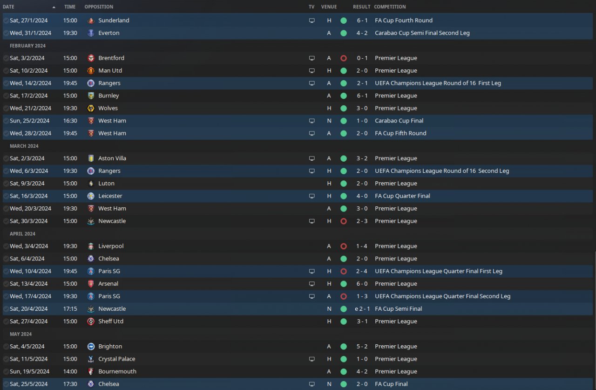596x390 pixels.
Task: Collapse the April 2024 month group
Action: [x=22, y=234]
